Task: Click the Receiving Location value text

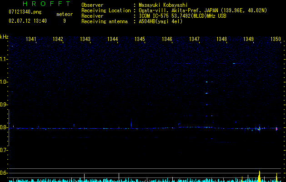Action: 203,10
